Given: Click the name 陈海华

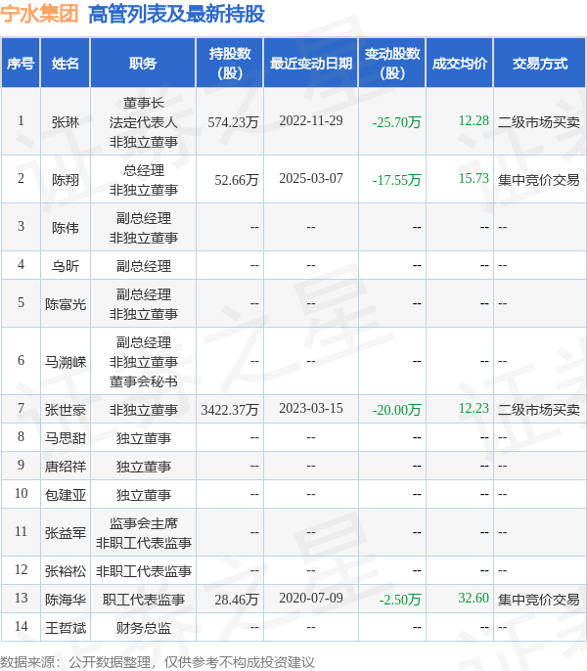Looking at the screenshot, I should coord(66,600).
